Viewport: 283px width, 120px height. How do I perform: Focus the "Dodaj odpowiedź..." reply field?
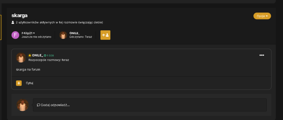click(x=150, y=105)
